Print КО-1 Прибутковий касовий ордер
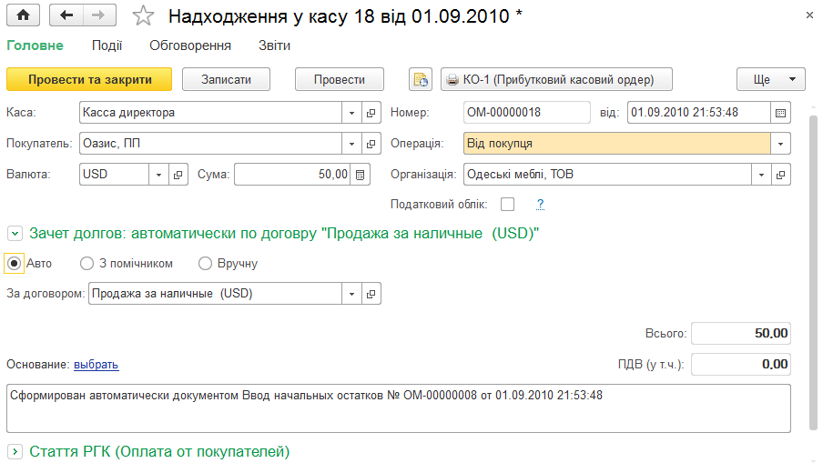The height and width of the screenshot is (473, 823). click(556, 80)
